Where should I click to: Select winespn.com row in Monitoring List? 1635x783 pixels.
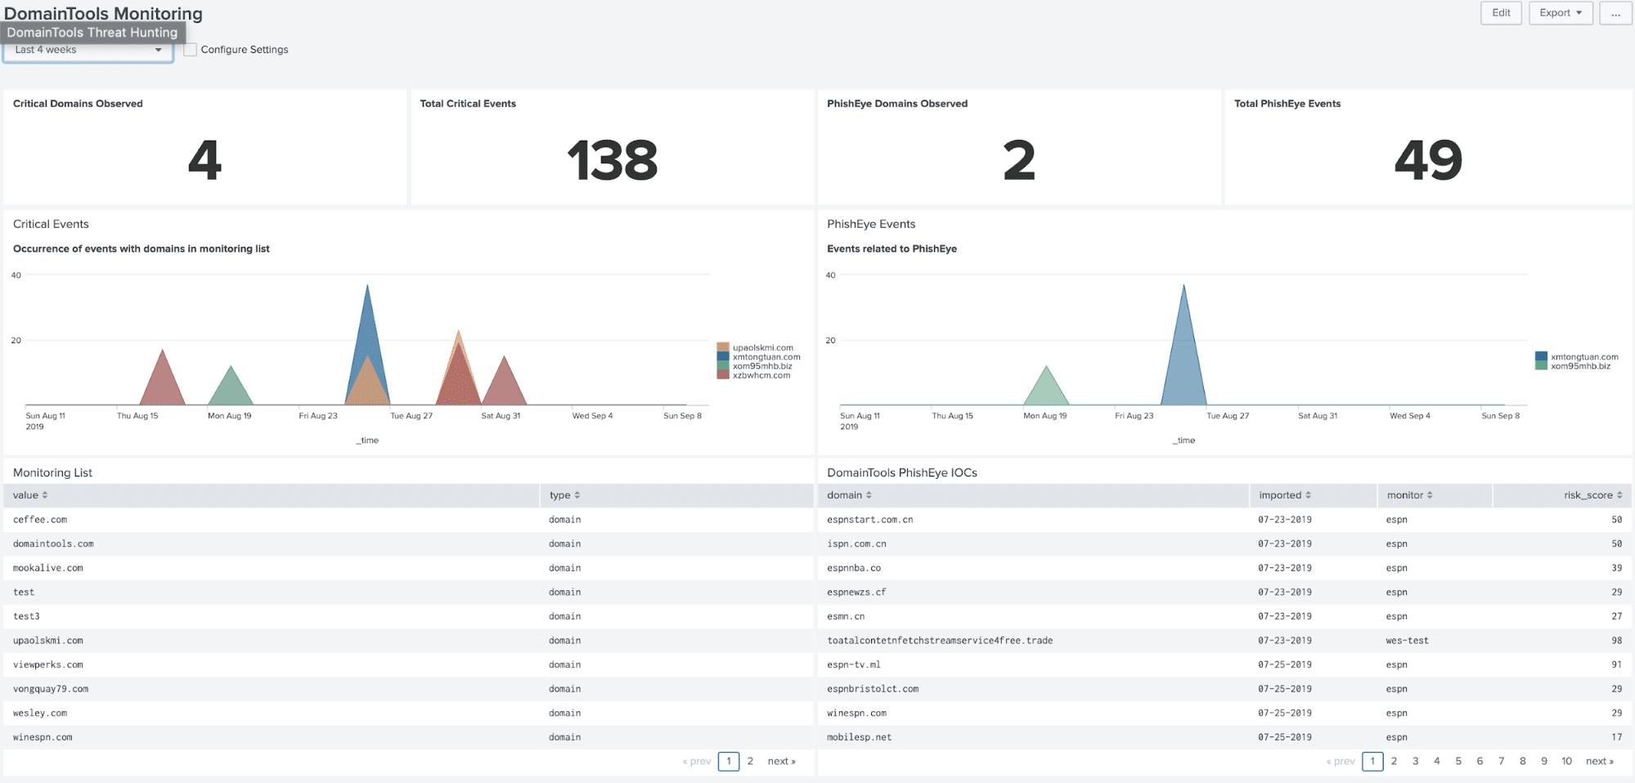[x=408, y=737]
